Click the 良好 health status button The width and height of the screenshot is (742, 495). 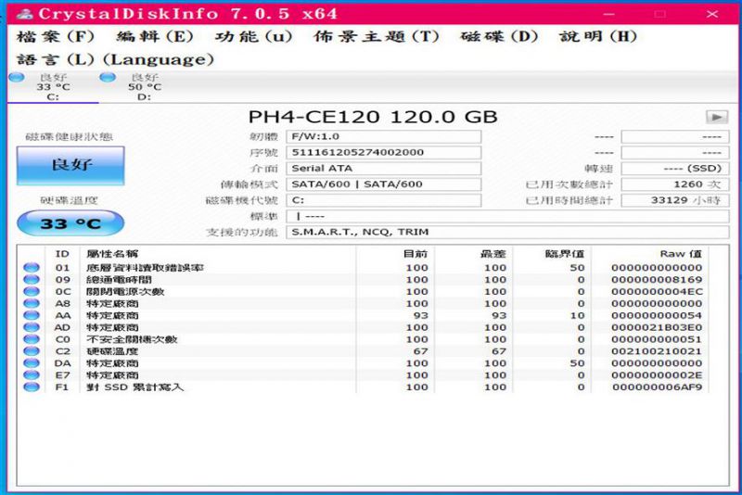pyautogui.click(x=70, y=165)
